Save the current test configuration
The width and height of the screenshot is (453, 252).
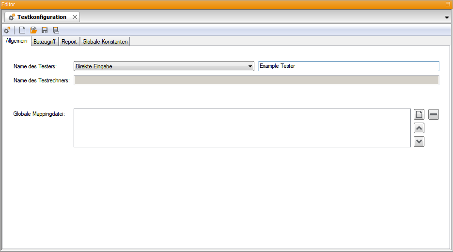pyautogui.click(x=45, y=30)
